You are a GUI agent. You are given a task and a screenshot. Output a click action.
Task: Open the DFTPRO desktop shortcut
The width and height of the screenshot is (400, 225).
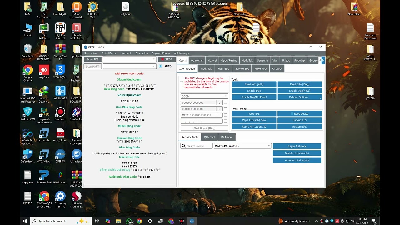coord(60,154)
